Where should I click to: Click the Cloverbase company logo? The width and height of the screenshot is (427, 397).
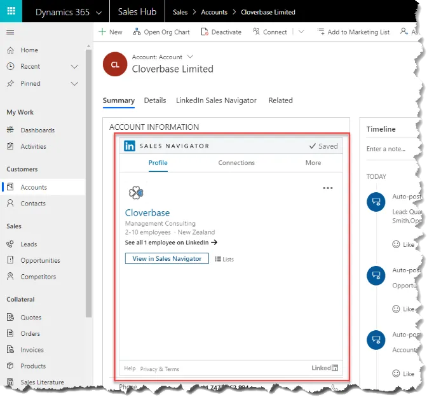click(x=135, y=193)
